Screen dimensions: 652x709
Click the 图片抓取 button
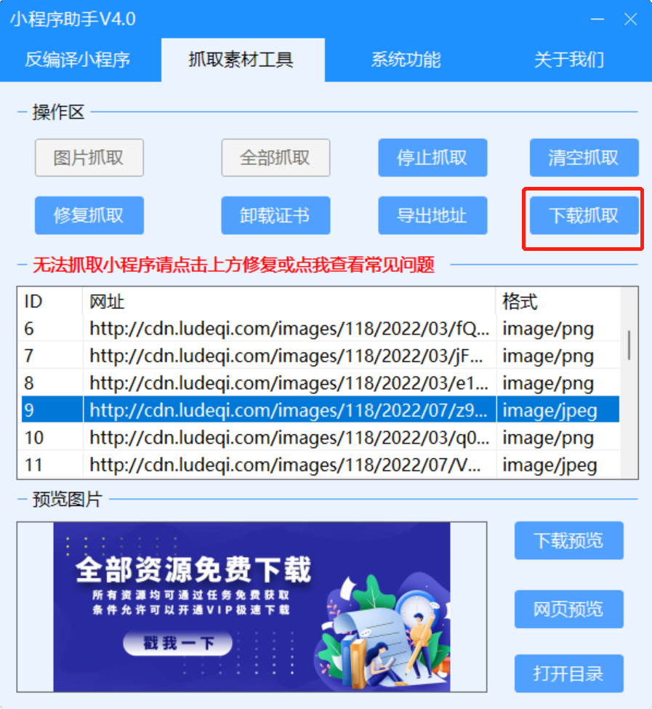[89, 158]
